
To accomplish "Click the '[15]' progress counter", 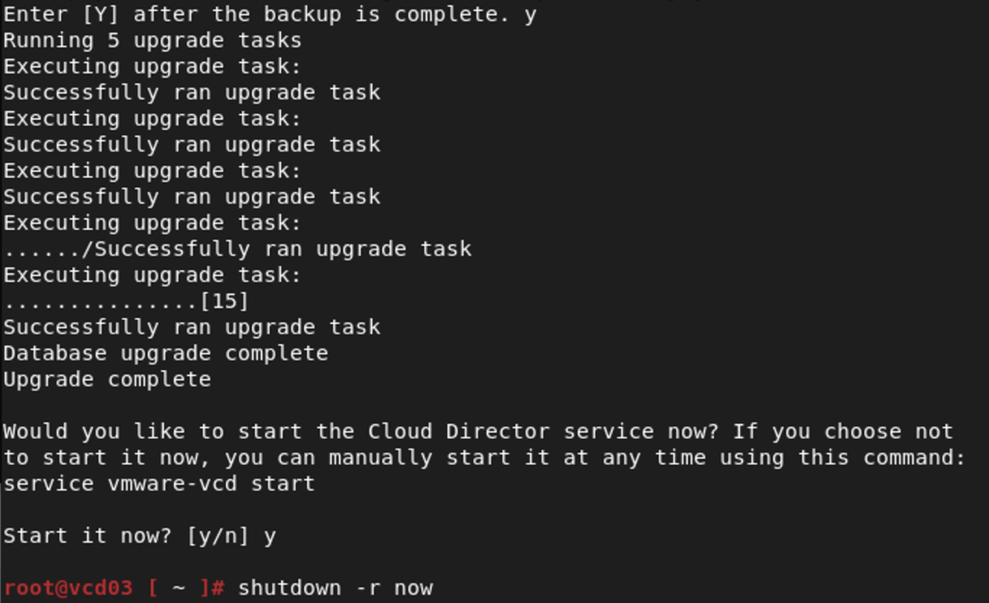I will click(224, 301).
